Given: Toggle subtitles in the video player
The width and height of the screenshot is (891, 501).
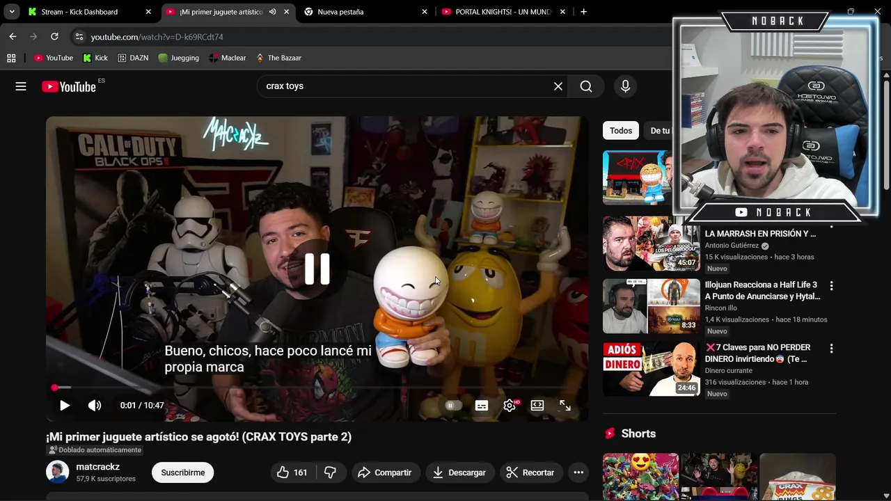Looking at the screenshot, I should pos(482,406).
